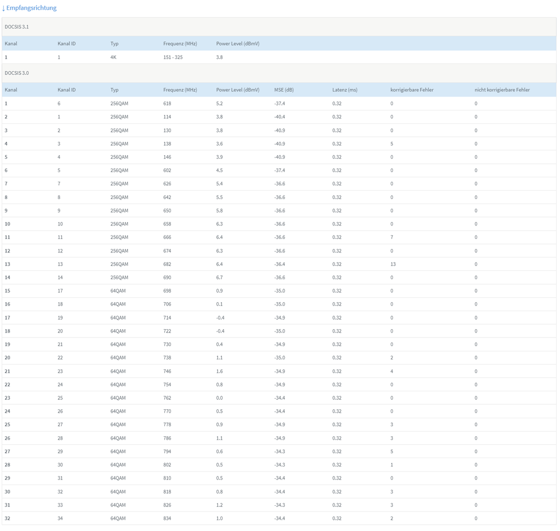Select frequency 722 cell

coord(167,331)
